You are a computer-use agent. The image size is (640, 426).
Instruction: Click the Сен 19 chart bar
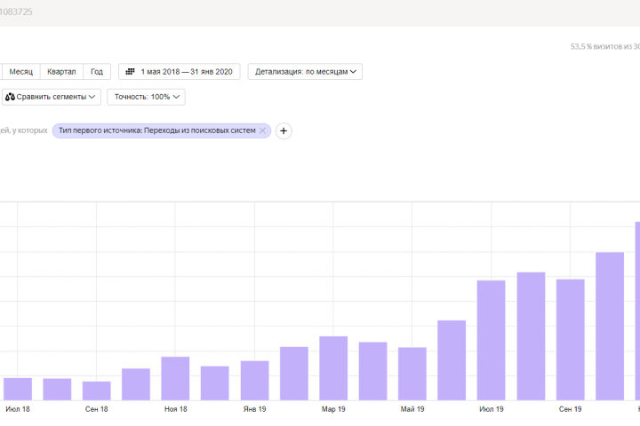pos(570,340)
